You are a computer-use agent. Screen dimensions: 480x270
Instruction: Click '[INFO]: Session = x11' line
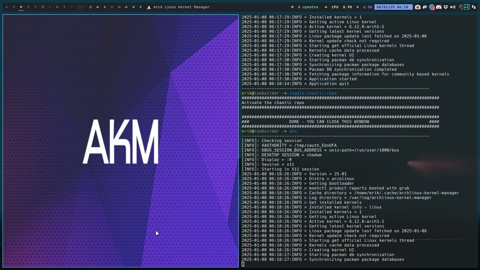(268, 164)
